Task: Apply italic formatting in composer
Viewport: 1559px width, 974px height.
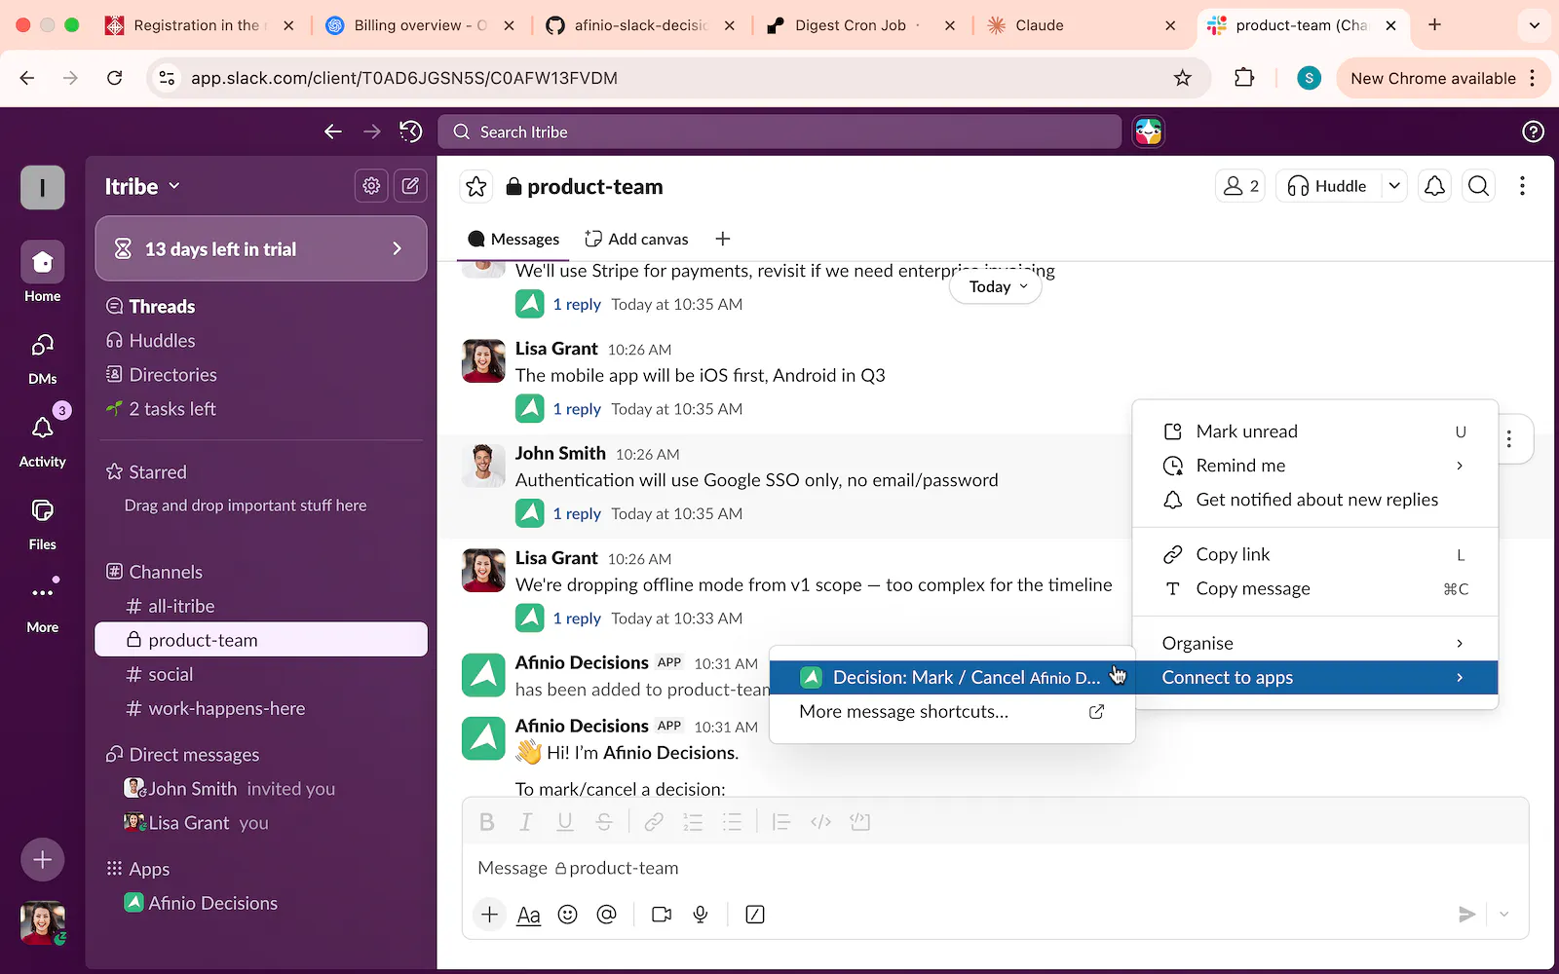Action: (x=526, y=822)
